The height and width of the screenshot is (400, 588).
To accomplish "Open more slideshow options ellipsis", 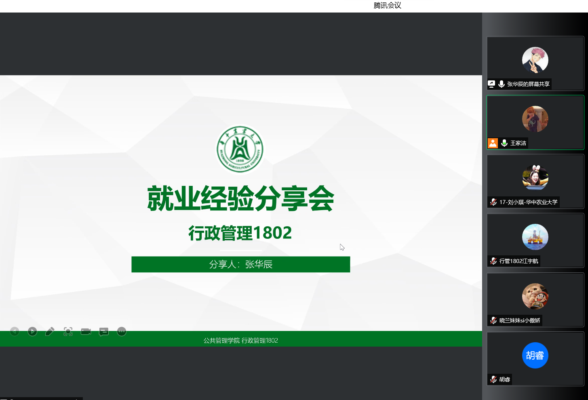I will click(x=122, y=331).
